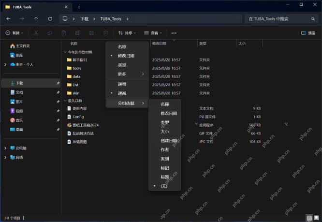Viewport: 322px width, 222px height.
Task: Group by 大小 in submenu
Action: tap(165, 132)
